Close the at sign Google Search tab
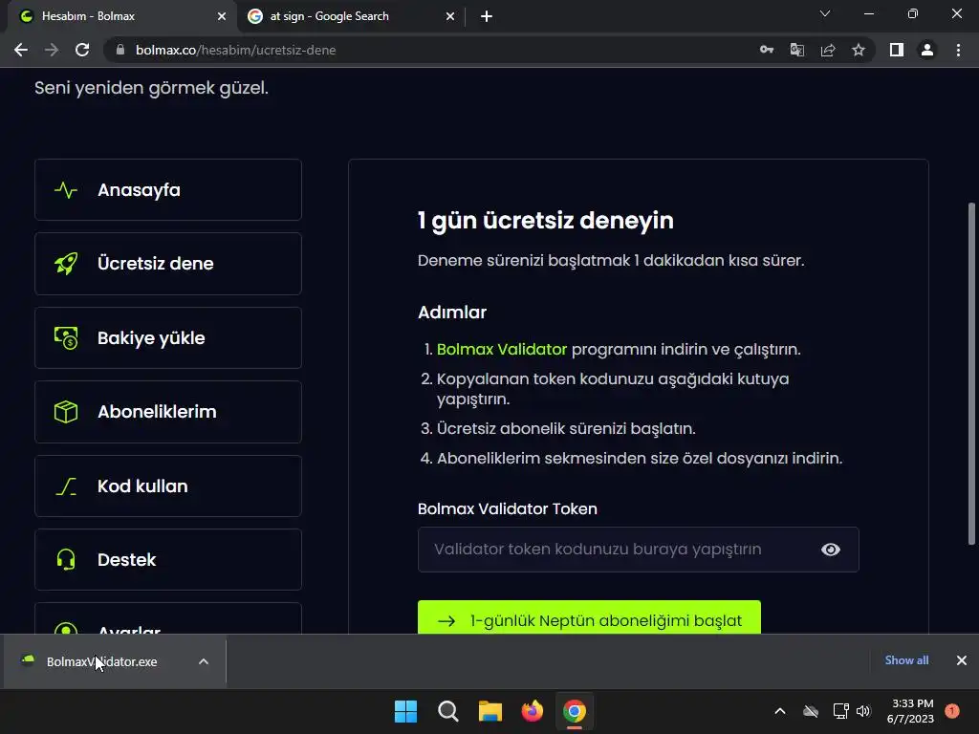Viewport: 979px width, 734px height. click(x=450, y=16)
